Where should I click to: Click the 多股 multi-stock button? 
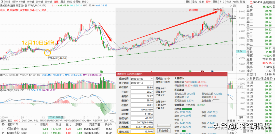[x=201, y=2]
